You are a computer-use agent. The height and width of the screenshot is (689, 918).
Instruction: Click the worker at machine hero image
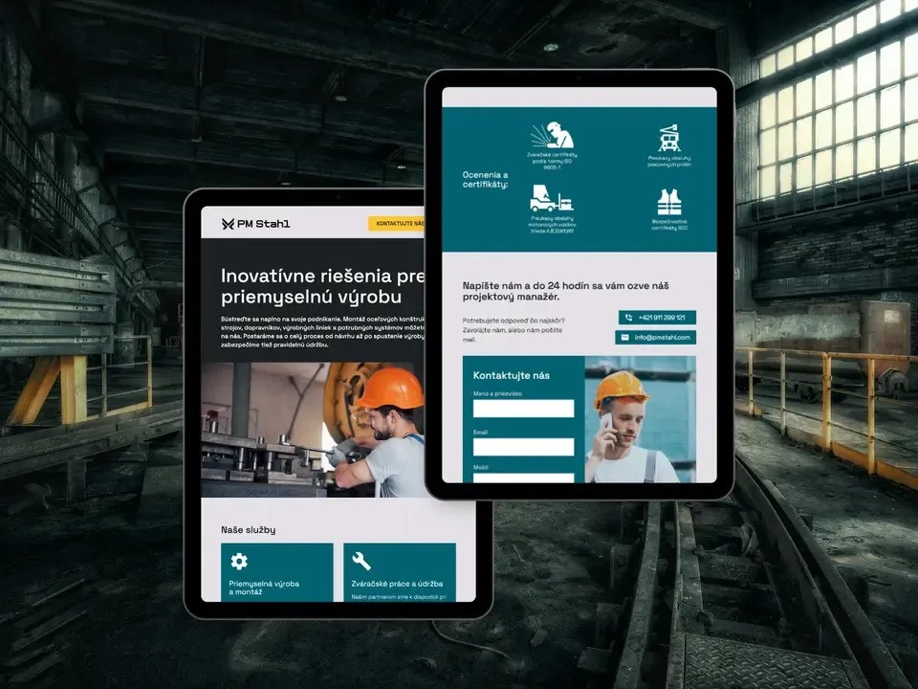(313, 430)
